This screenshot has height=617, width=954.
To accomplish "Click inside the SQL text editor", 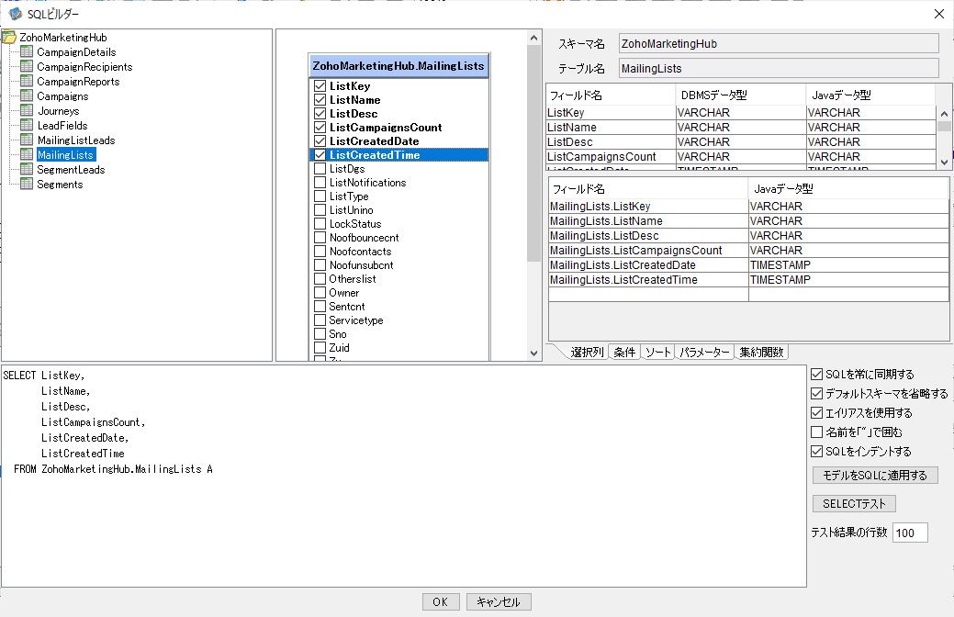I will pyautogui.click(x=404, y=476).
